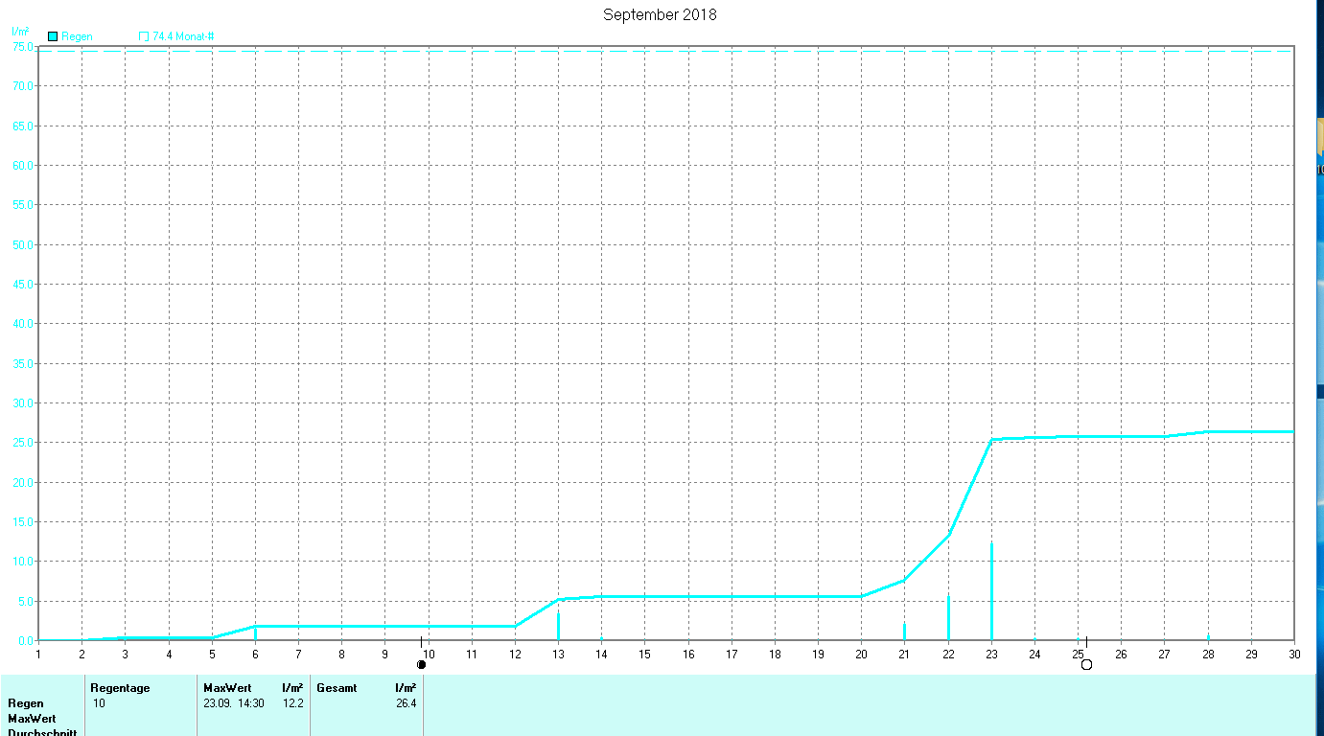Select the rain bar at day 13
This screenshot has width=1324, height=736.
558,626
